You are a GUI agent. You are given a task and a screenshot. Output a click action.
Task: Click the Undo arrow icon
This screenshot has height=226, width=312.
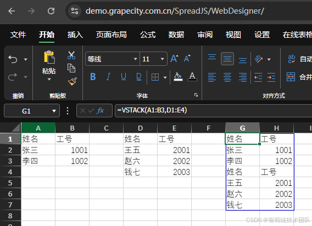(x=13, y=59)
